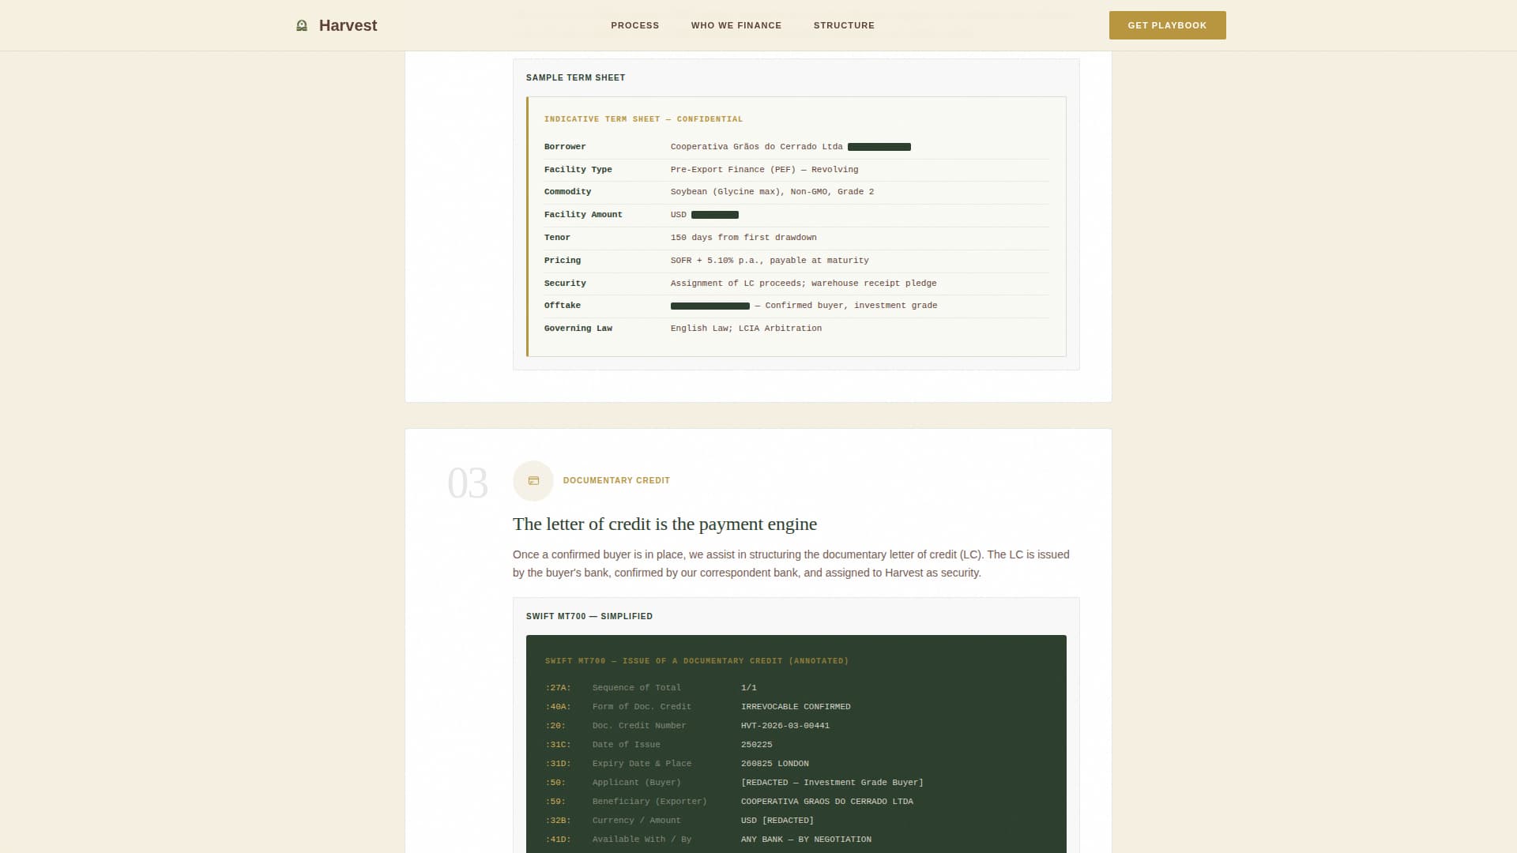This screenshot has width=1517, height=853.
Task: Click the letter of credit heading
Action: (x=664, y=524)
